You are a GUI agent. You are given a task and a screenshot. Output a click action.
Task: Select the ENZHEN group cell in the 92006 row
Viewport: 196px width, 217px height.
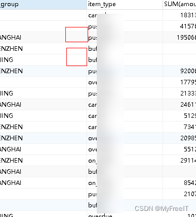coord(43,71)
